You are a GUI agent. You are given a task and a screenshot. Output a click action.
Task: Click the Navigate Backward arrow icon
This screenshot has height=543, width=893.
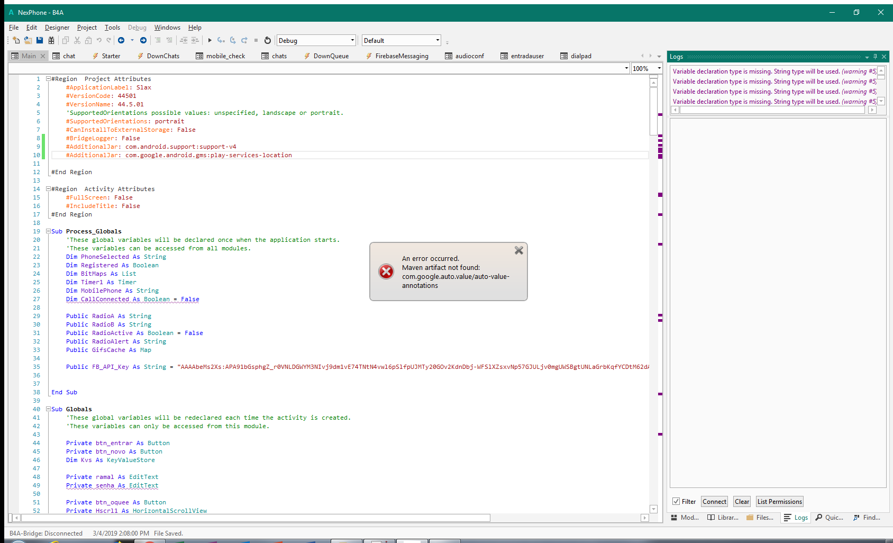click(x=121, y=40)
